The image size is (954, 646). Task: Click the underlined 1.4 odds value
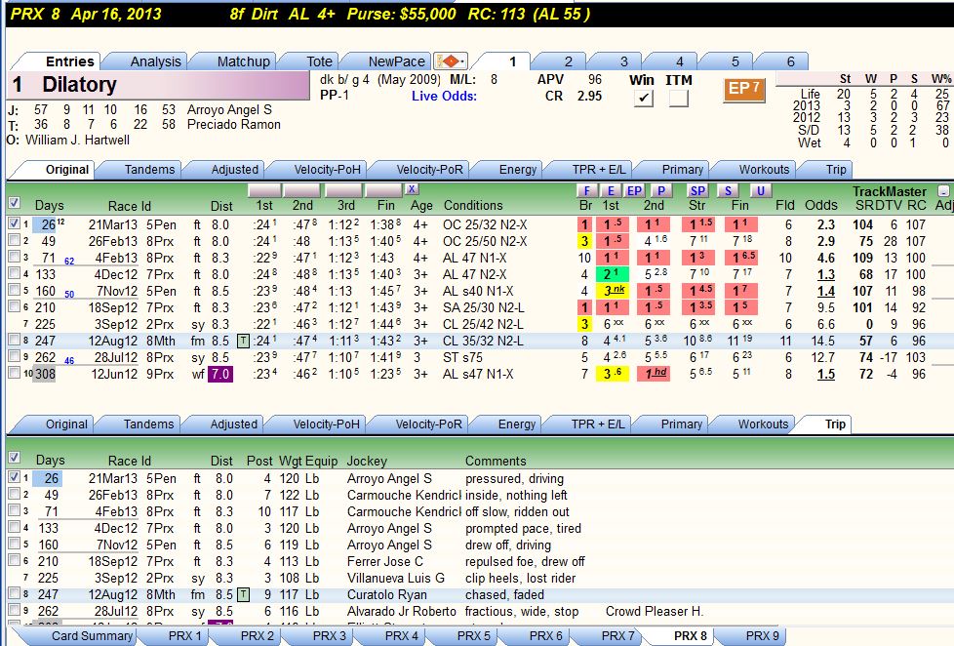[825, 291]
